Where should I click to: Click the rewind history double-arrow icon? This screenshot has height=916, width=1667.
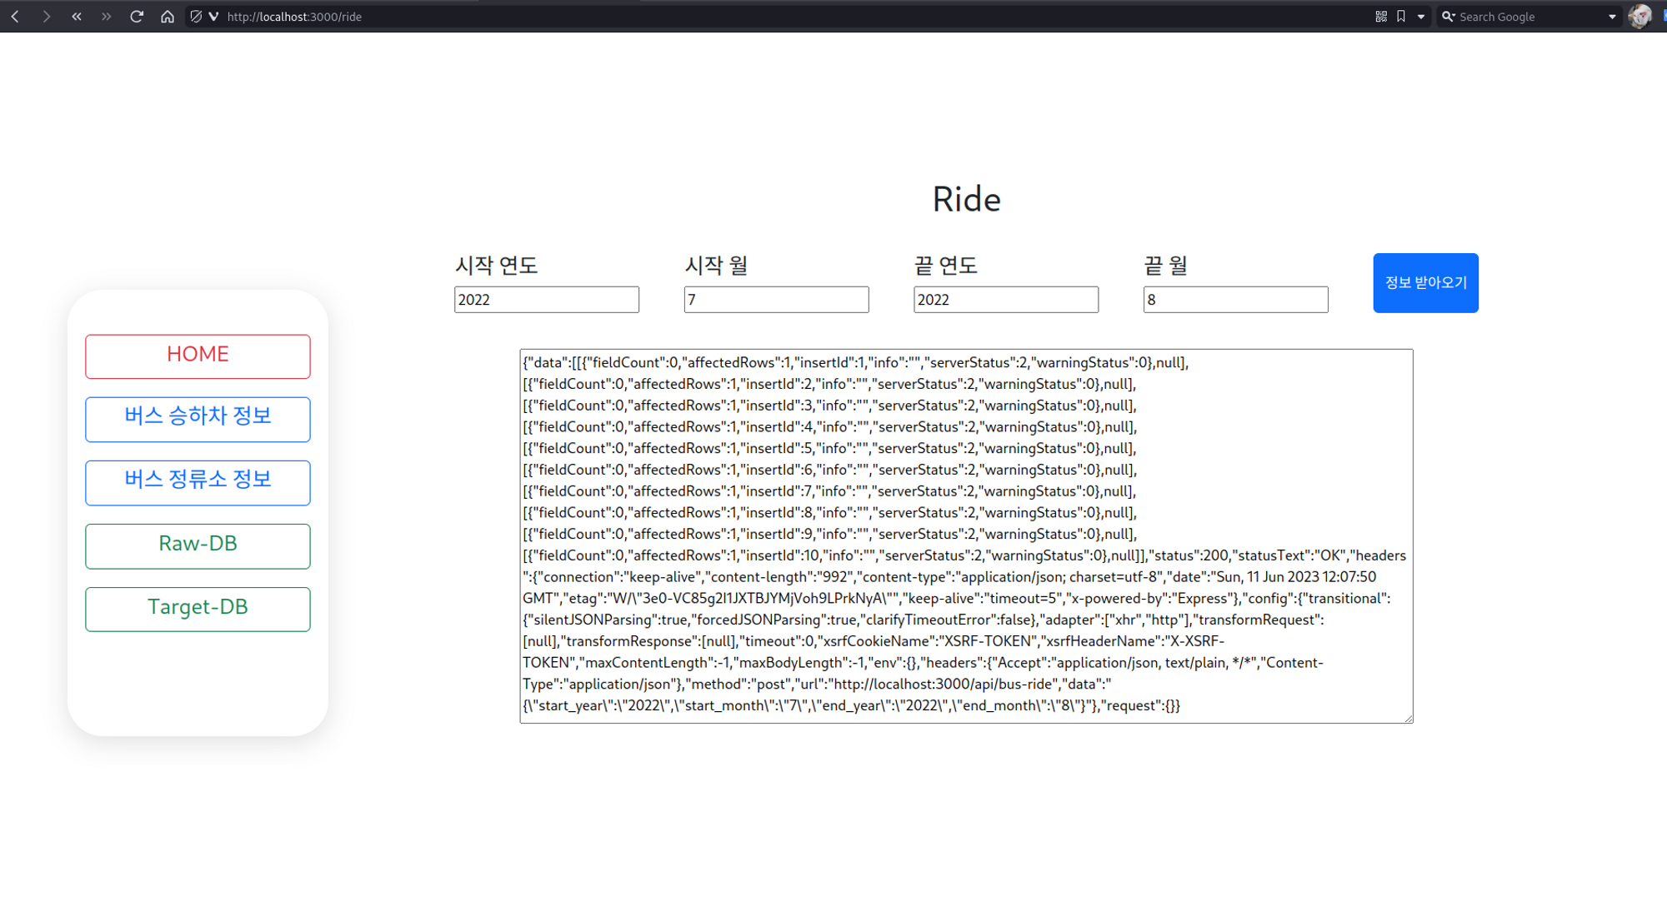[76, 17]
